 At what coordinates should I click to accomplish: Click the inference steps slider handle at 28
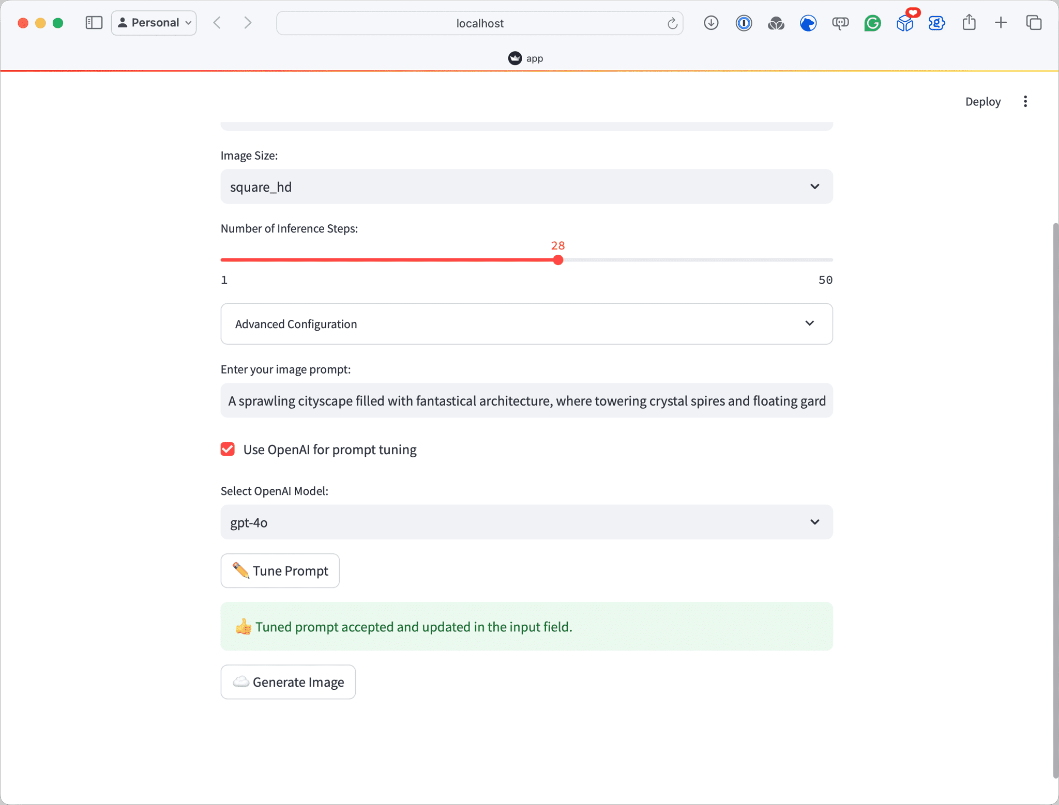[557, 260]
